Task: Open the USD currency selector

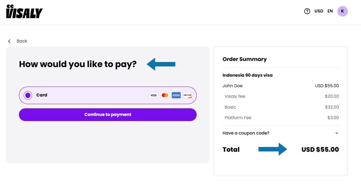Action: pos(319,11)
